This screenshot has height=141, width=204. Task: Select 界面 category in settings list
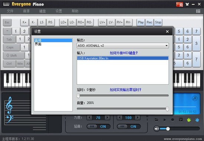[53, 44]
